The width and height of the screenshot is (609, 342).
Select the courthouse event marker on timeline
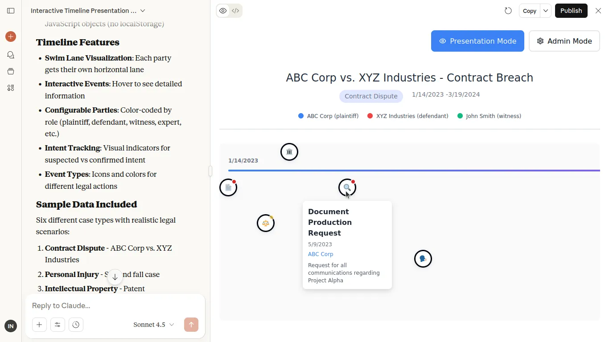(x=289, y=152)
